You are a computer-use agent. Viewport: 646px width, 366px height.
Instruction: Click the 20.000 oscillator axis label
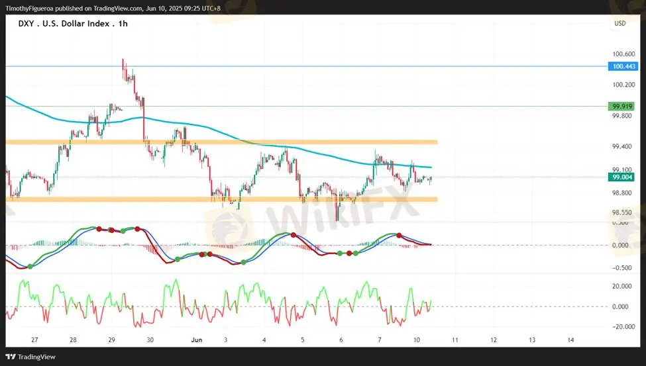pyautogui.click(x=621, y=286)
